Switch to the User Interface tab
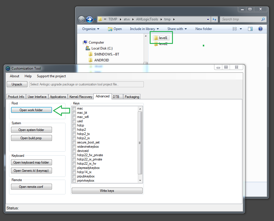This screenshot has height=221, width=274. (37, 97)
